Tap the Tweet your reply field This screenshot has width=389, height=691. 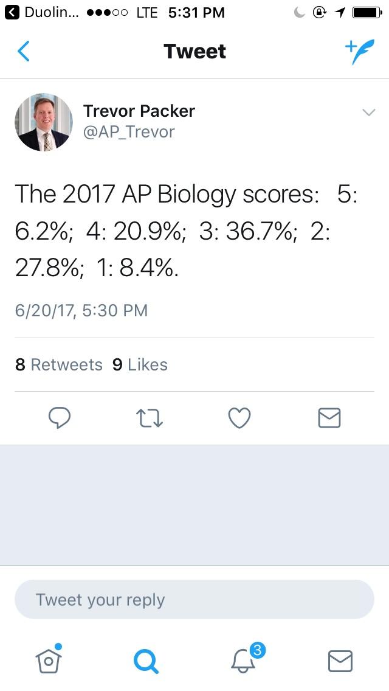(194, 599)
